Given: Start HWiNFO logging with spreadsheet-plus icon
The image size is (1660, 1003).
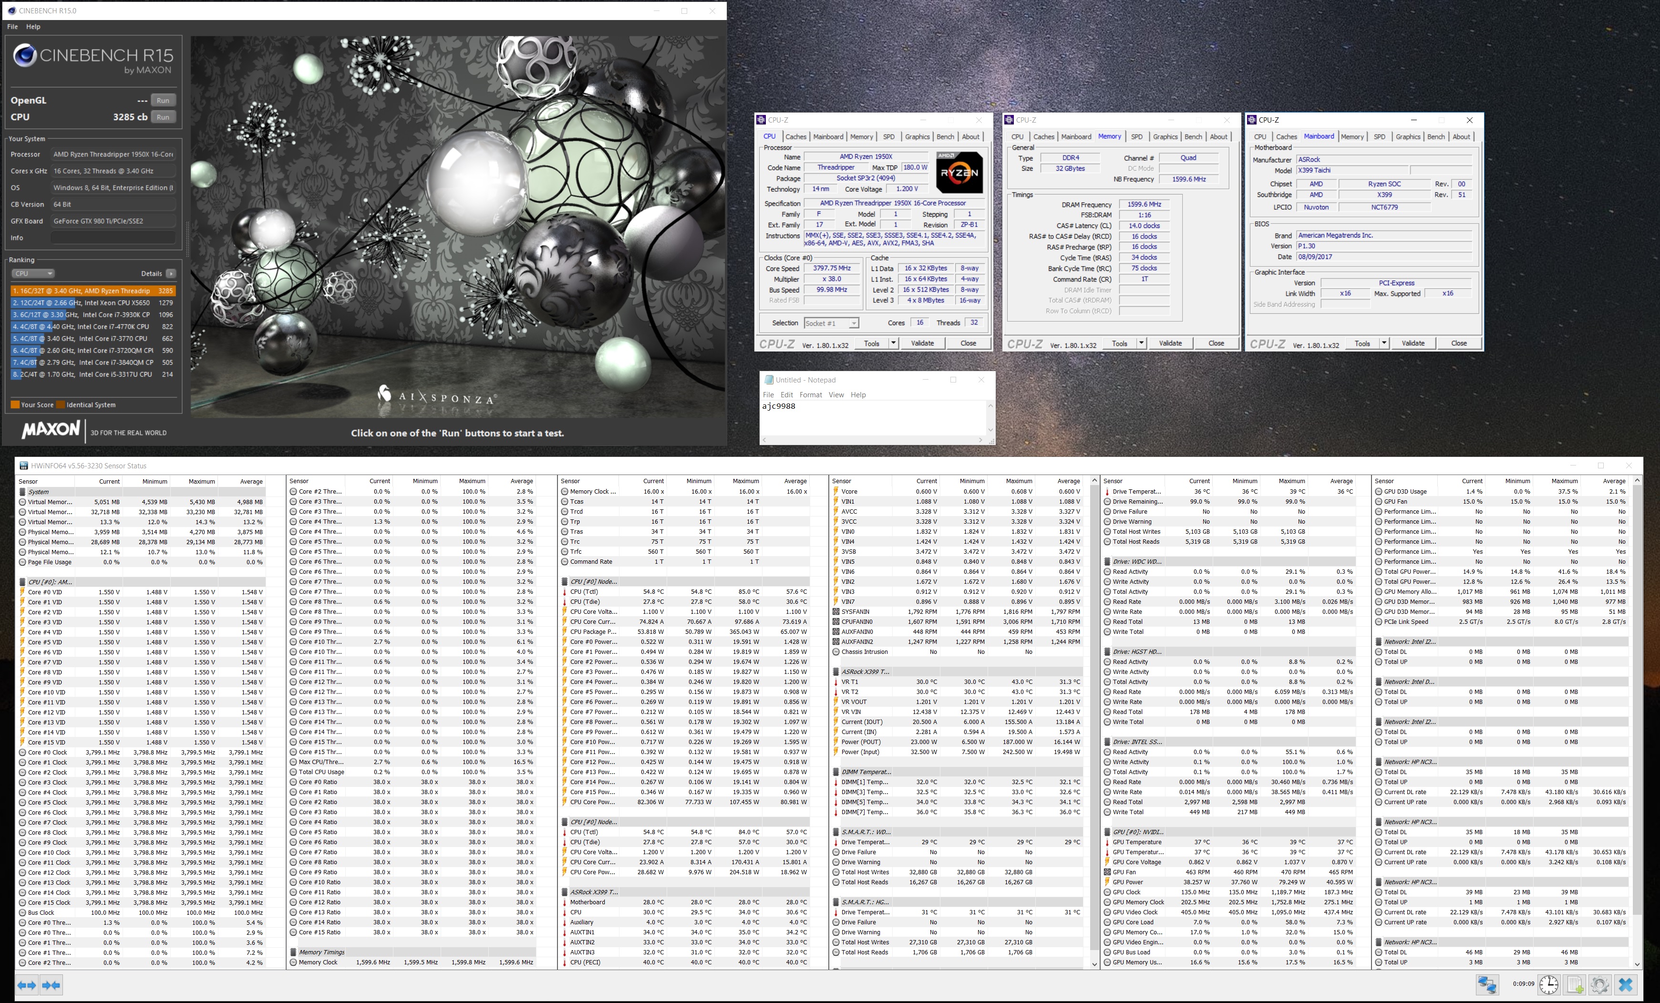Looking at the screenshot, I should [1575, 985].
